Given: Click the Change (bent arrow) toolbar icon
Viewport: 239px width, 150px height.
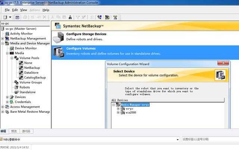Looking at the screenshot, I should (x=39, y=17).
